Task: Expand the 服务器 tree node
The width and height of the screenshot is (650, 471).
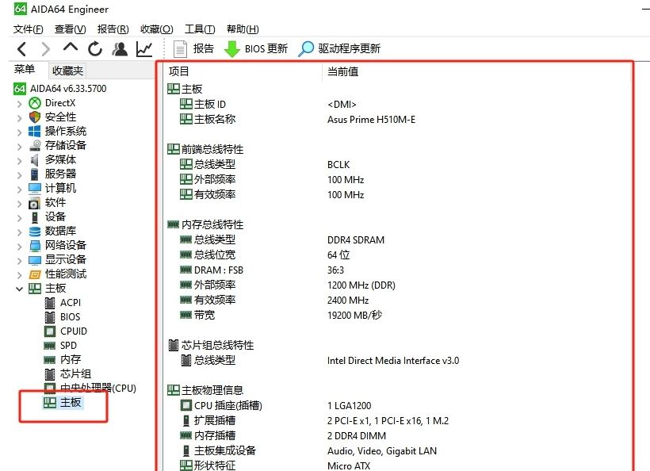Action: tap(19, 174)
